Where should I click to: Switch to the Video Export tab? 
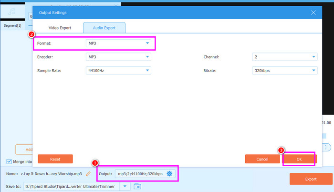click(x=60, y=28)
